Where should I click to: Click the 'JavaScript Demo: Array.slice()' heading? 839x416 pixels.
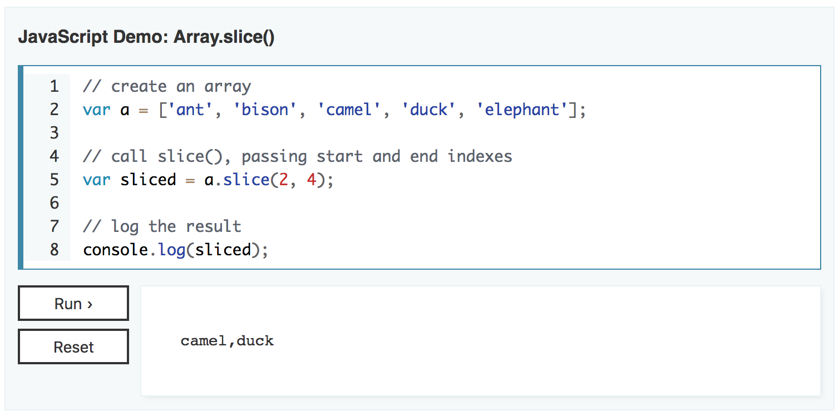click(146, 37)
